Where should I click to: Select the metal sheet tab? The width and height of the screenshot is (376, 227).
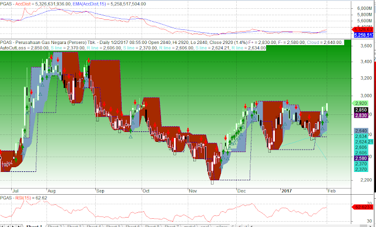pyautogui.click(x=189, y=226)
